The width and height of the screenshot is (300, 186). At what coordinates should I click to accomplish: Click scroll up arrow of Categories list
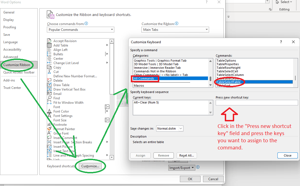210,61
